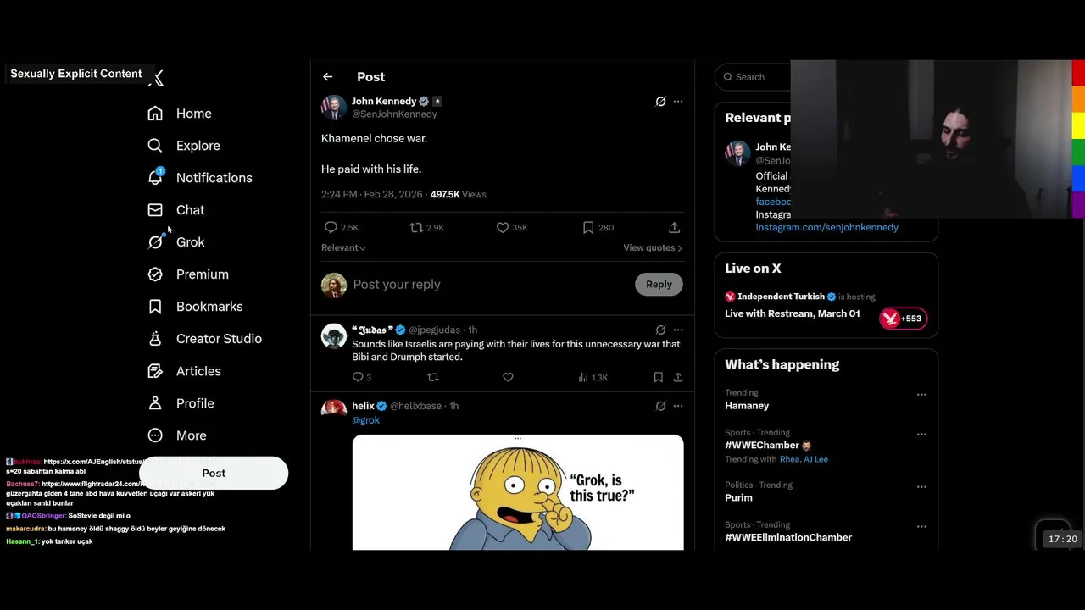The image size is (1085, 610).
Task: Open the instagram.com/senjohnkennedy link
Action: 826,227
